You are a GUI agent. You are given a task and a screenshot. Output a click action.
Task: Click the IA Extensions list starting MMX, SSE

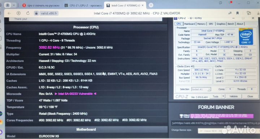98,74
